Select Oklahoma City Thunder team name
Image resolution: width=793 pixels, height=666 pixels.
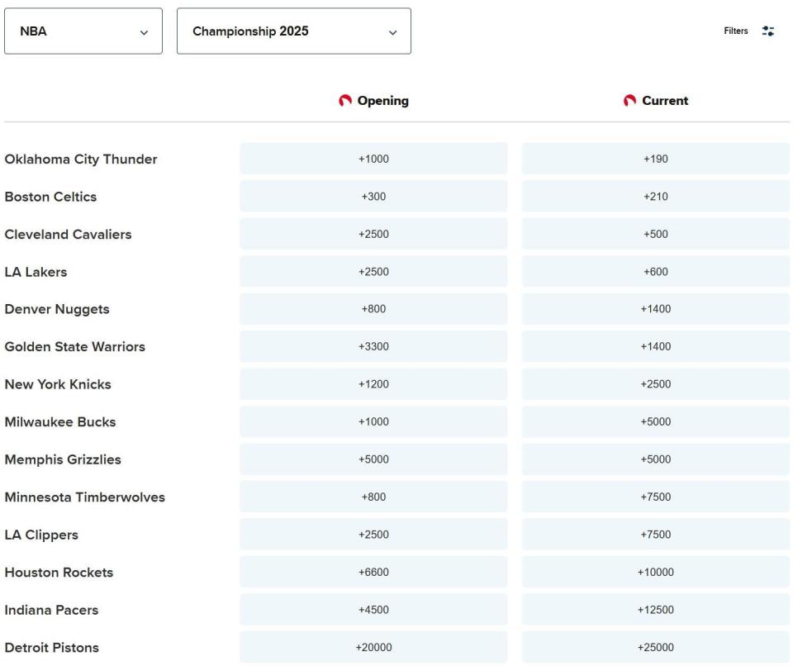pyautogui.click(x=81, y=159)
